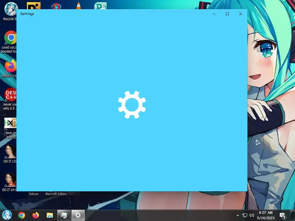
Task: Open the volume control tray icon
Action: click(252, 215)
